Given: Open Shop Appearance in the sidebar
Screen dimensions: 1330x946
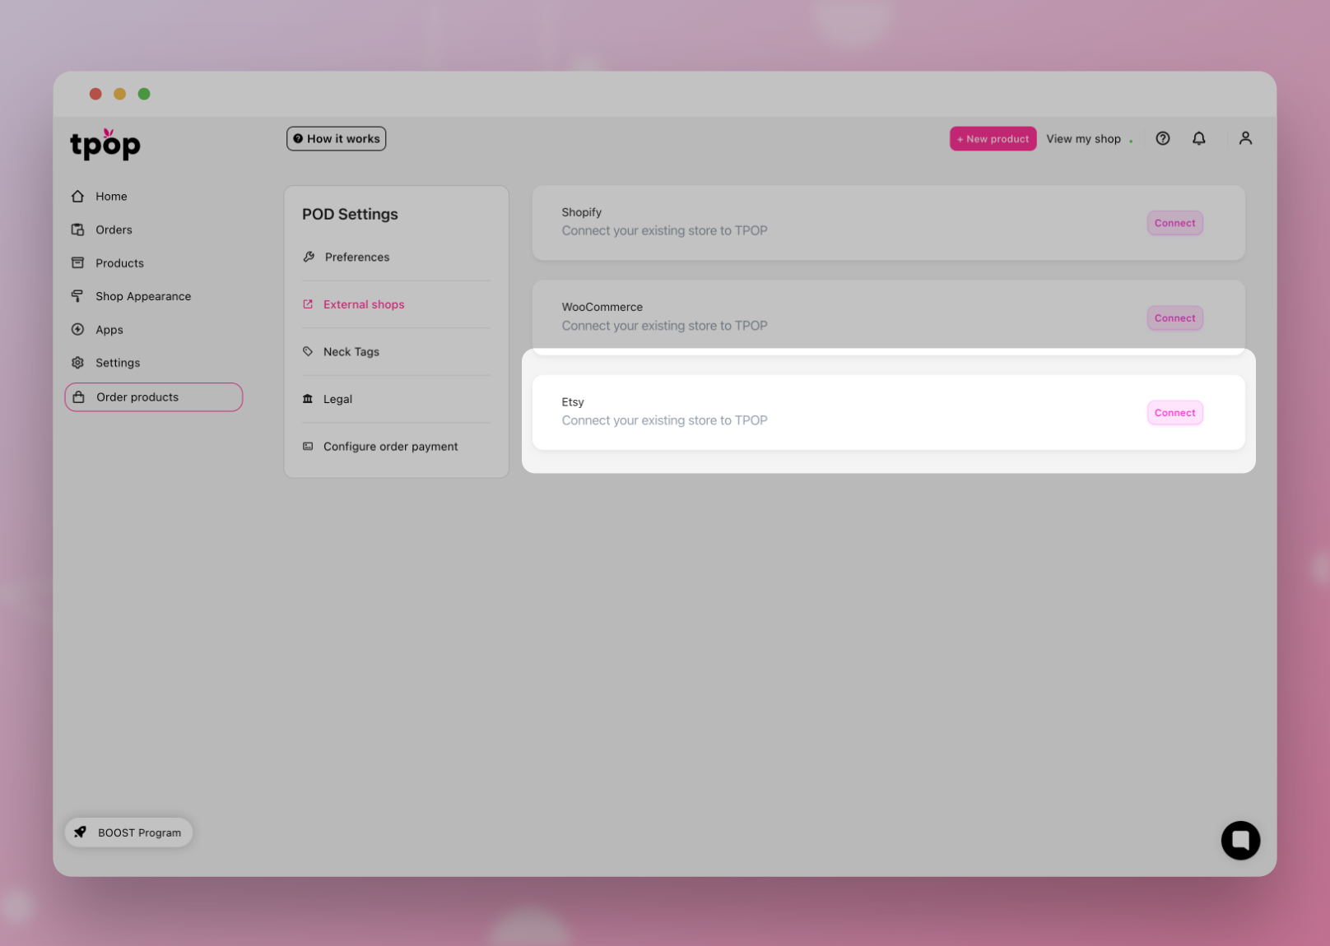Looking at the screenshot, I should (x=142, y=296).
